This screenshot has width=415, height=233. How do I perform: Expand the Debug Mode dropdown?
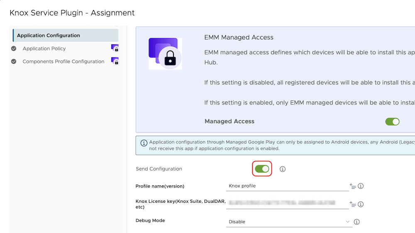[289, 222]
